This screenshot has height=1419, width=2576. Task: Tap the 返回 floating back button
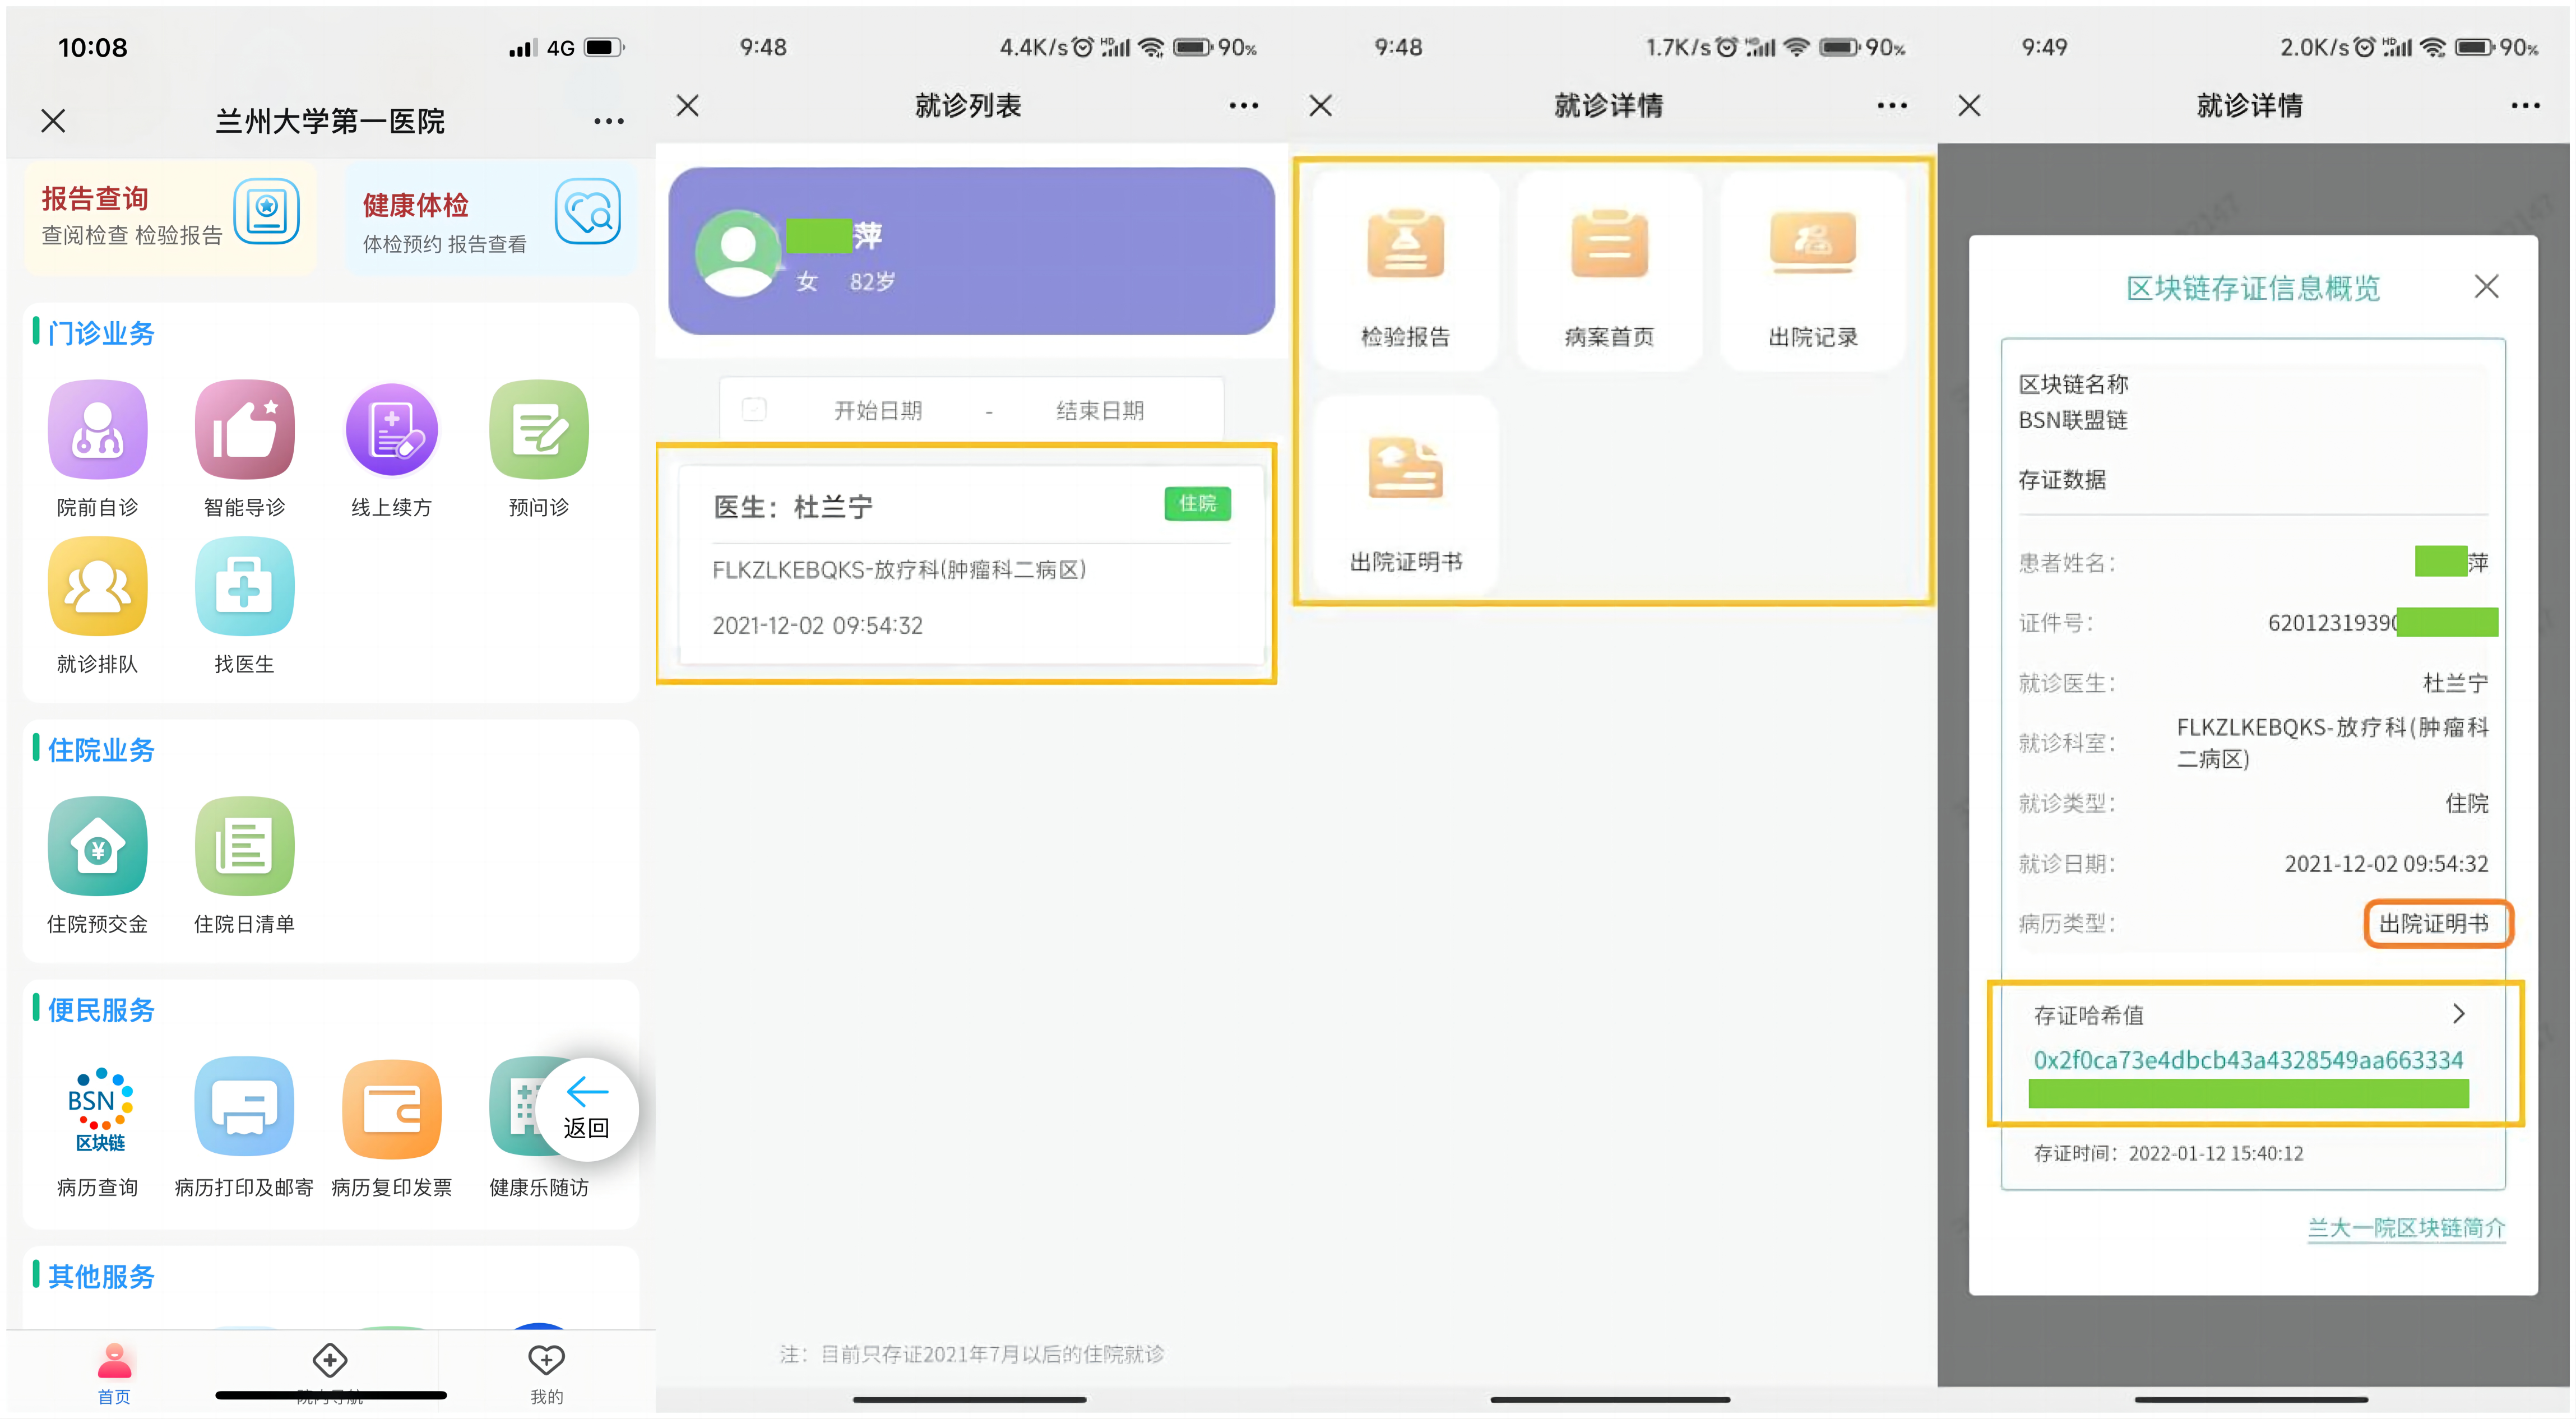(x=586, y=1109)
